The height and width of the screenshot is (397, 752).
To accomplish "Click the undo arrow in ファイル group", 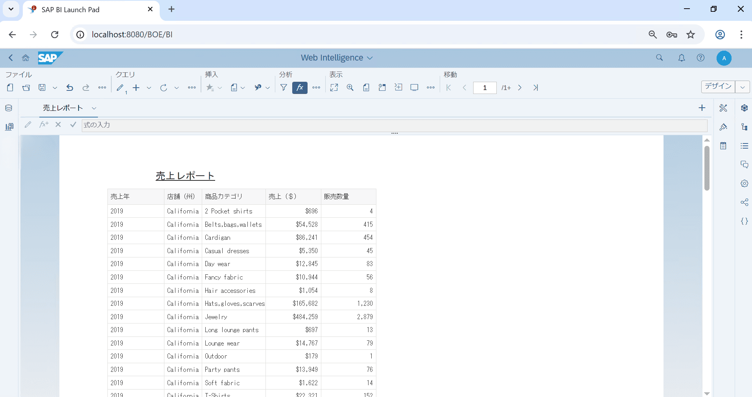I will click(70, 88).
